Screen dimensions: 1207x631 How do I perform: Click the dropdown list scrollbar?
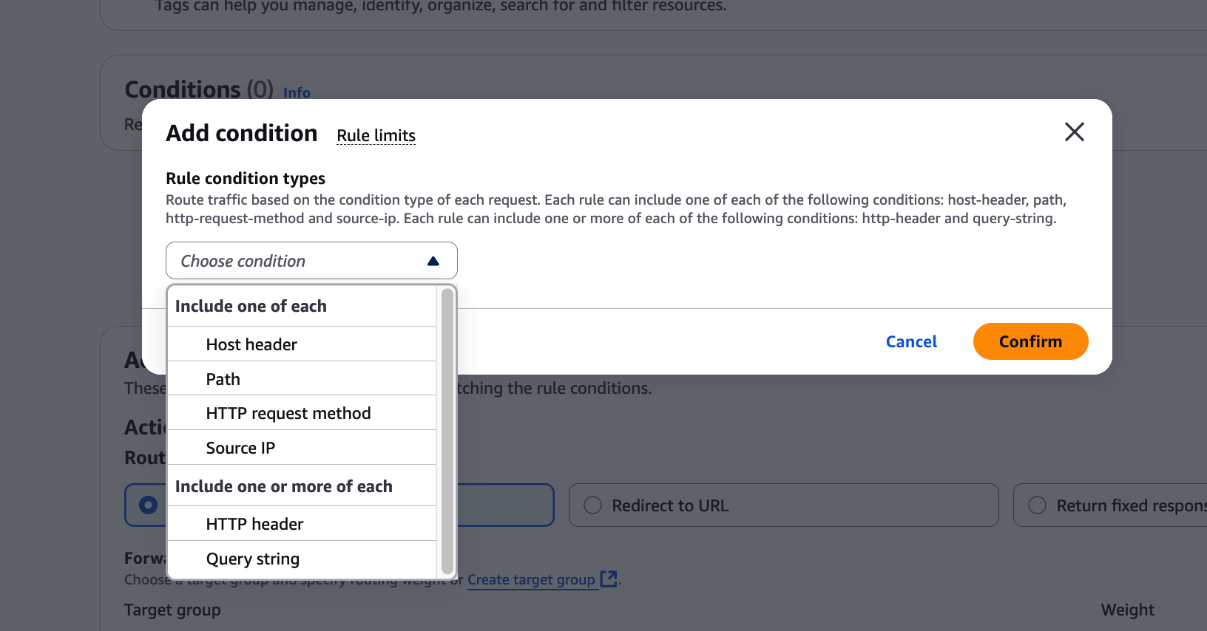coord(447,432)
